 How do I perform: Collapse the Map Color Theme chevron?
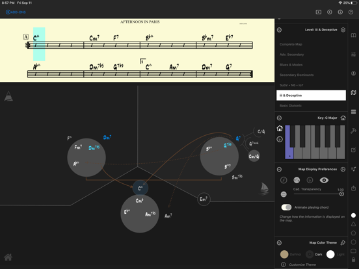[279, 243]
